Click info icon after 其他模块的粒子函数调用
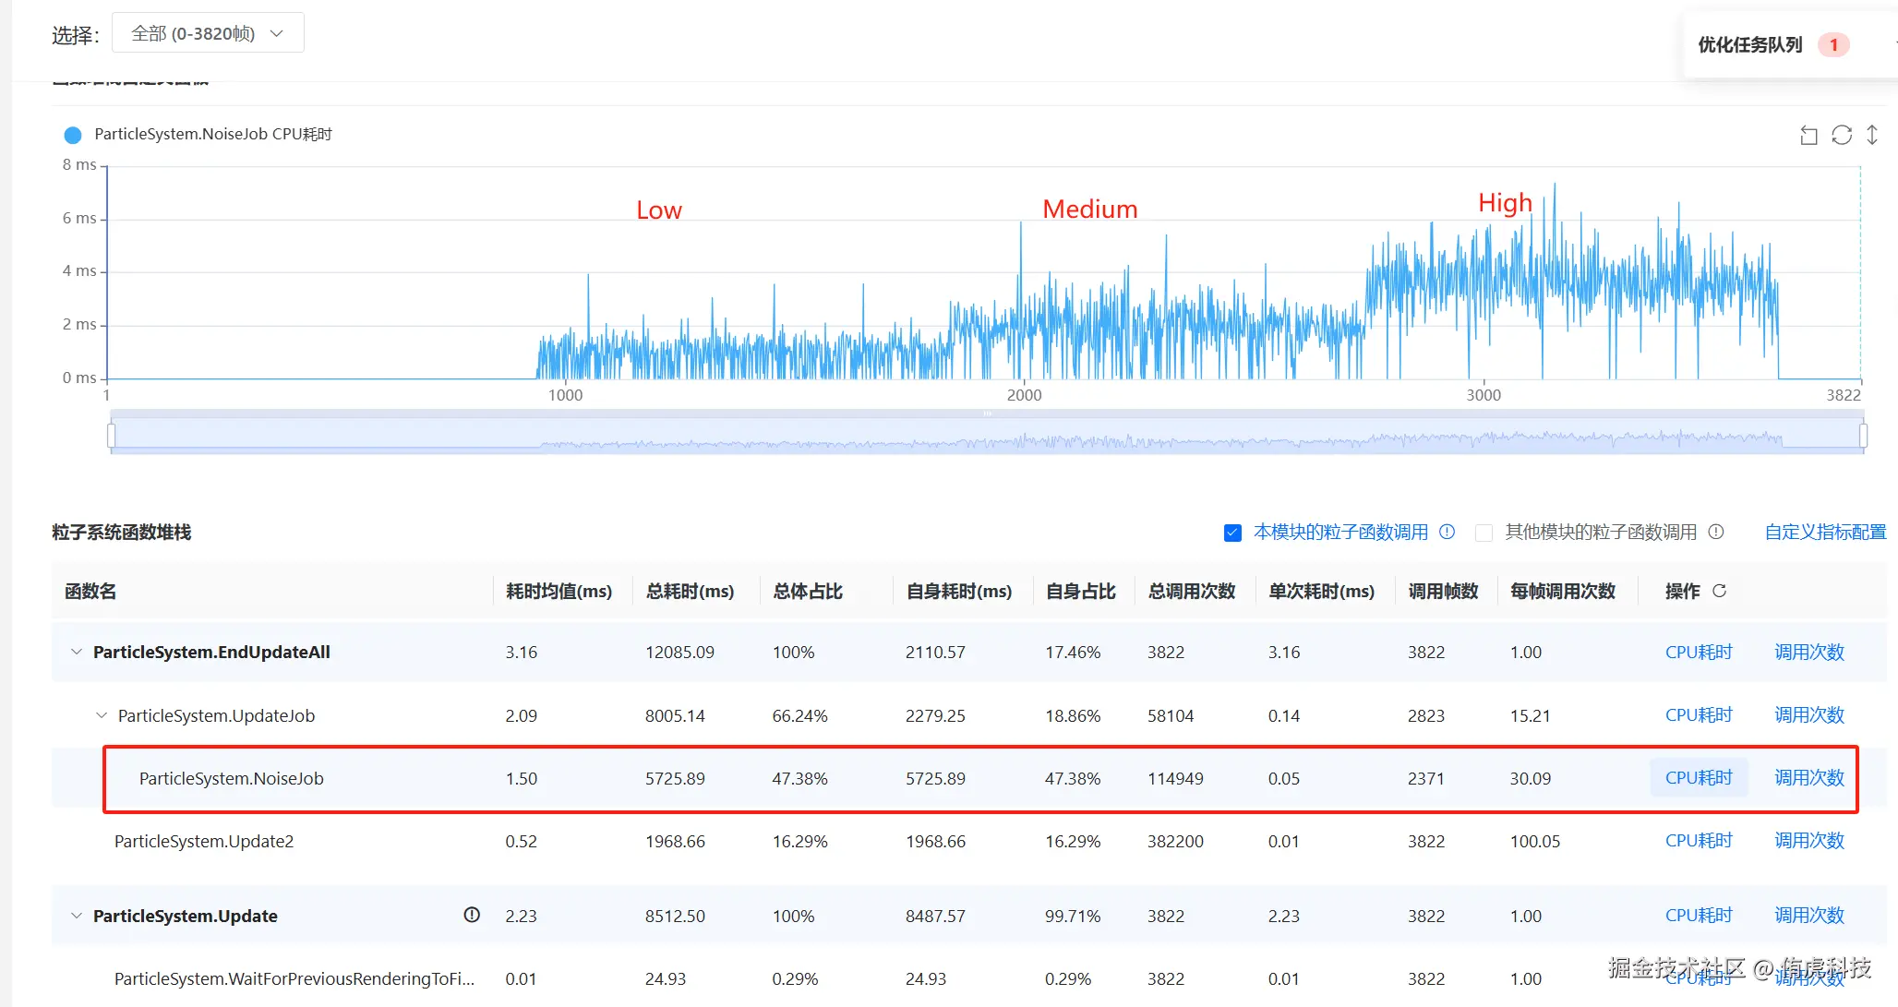This screenshot has height=1007, width=1898. [1716, 532]
